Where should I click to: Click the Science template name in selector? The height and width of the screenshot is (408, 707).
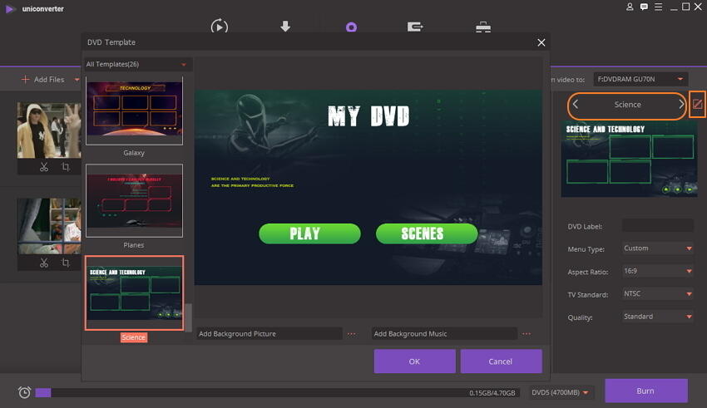(x=628, y=105)
